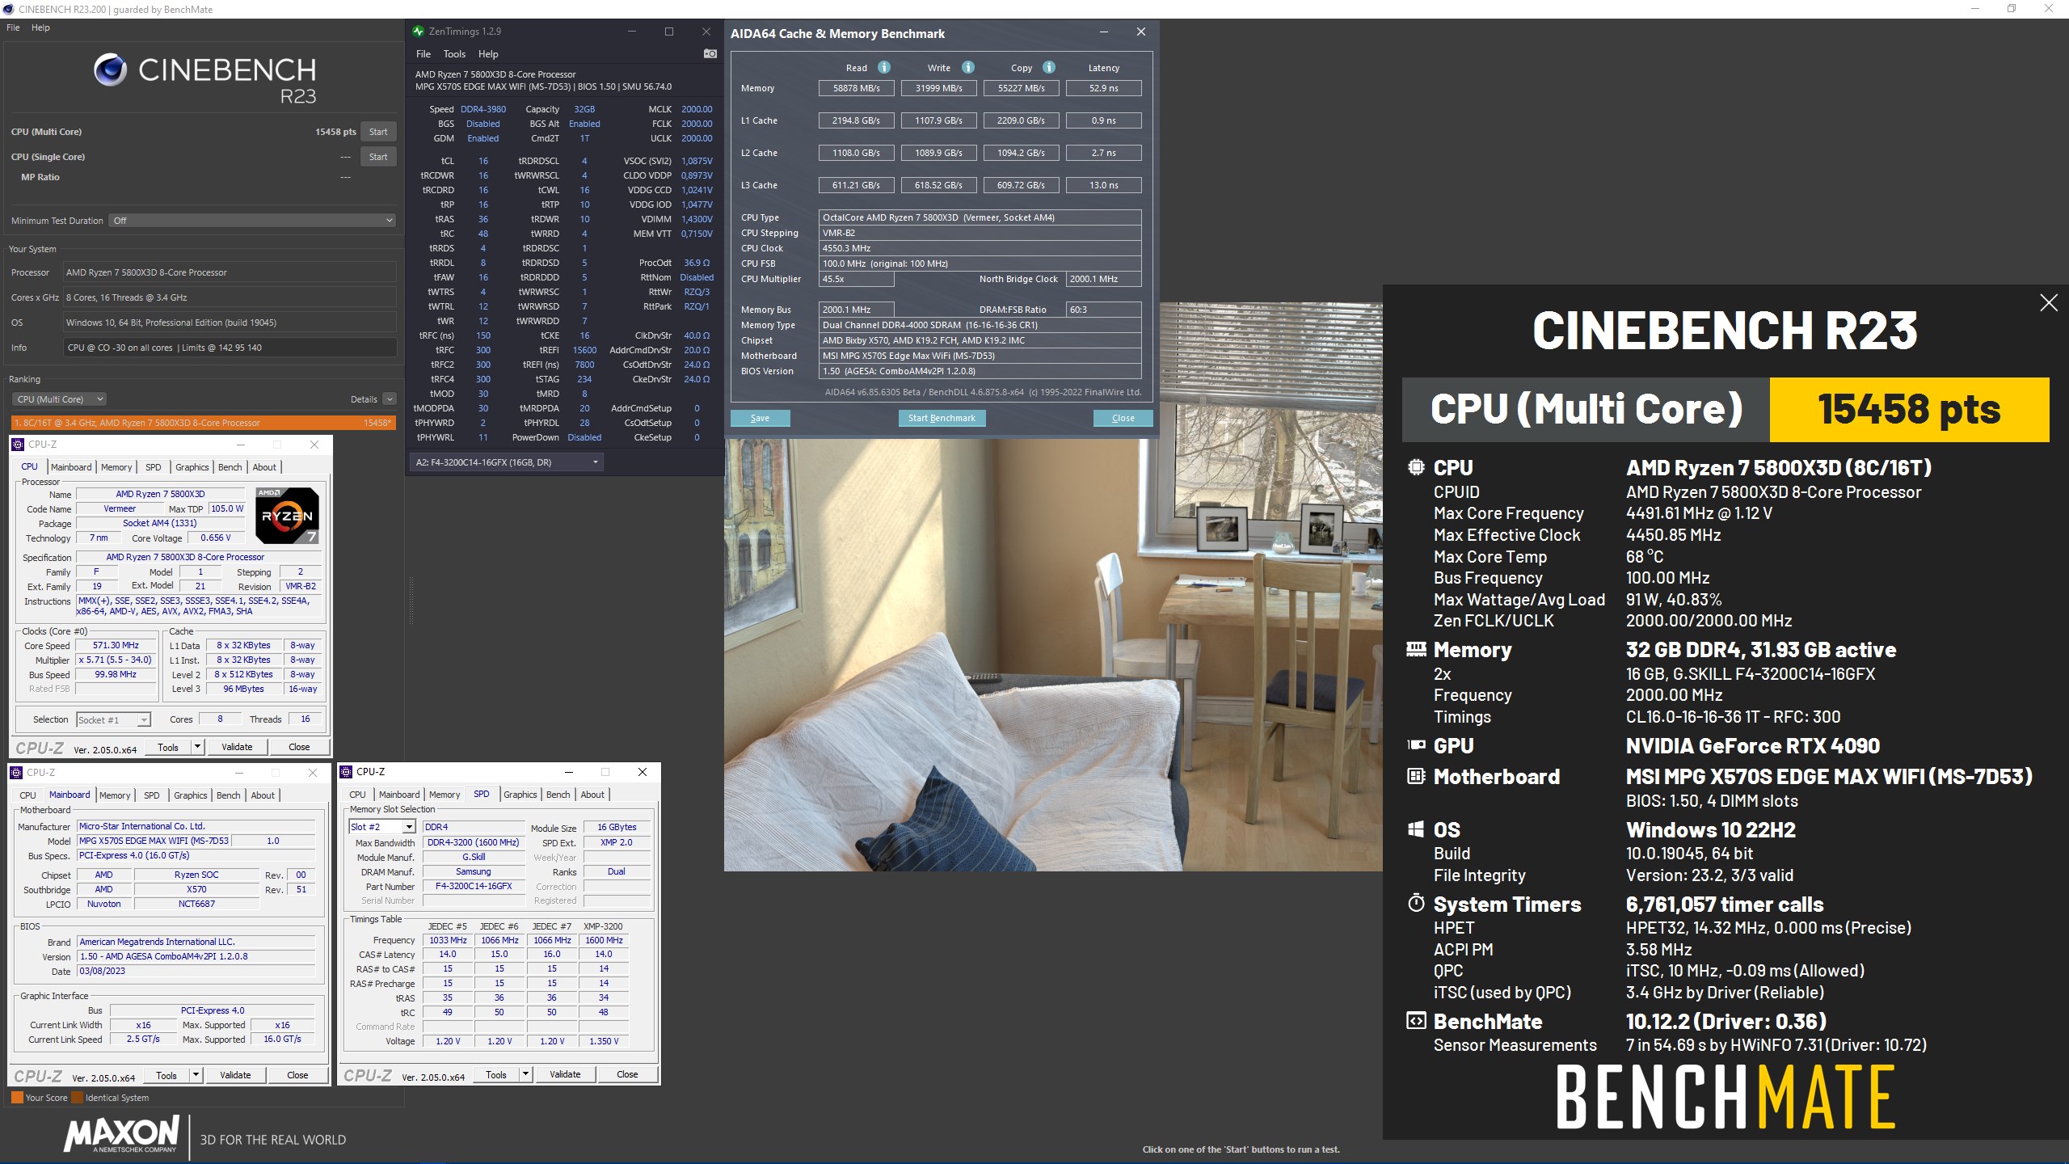Viewport: 2069px width, 1164px height.
Task: Close the BenchMate result panel with X
Action: (x=2048, y=303)
